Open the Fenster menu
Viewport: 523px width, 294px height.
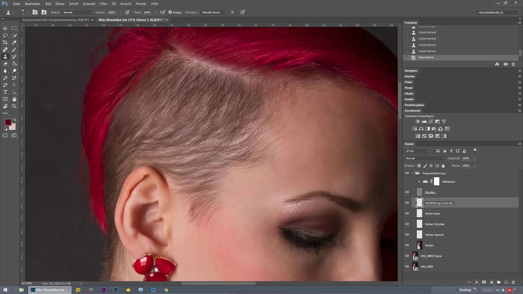coord(141,4)
